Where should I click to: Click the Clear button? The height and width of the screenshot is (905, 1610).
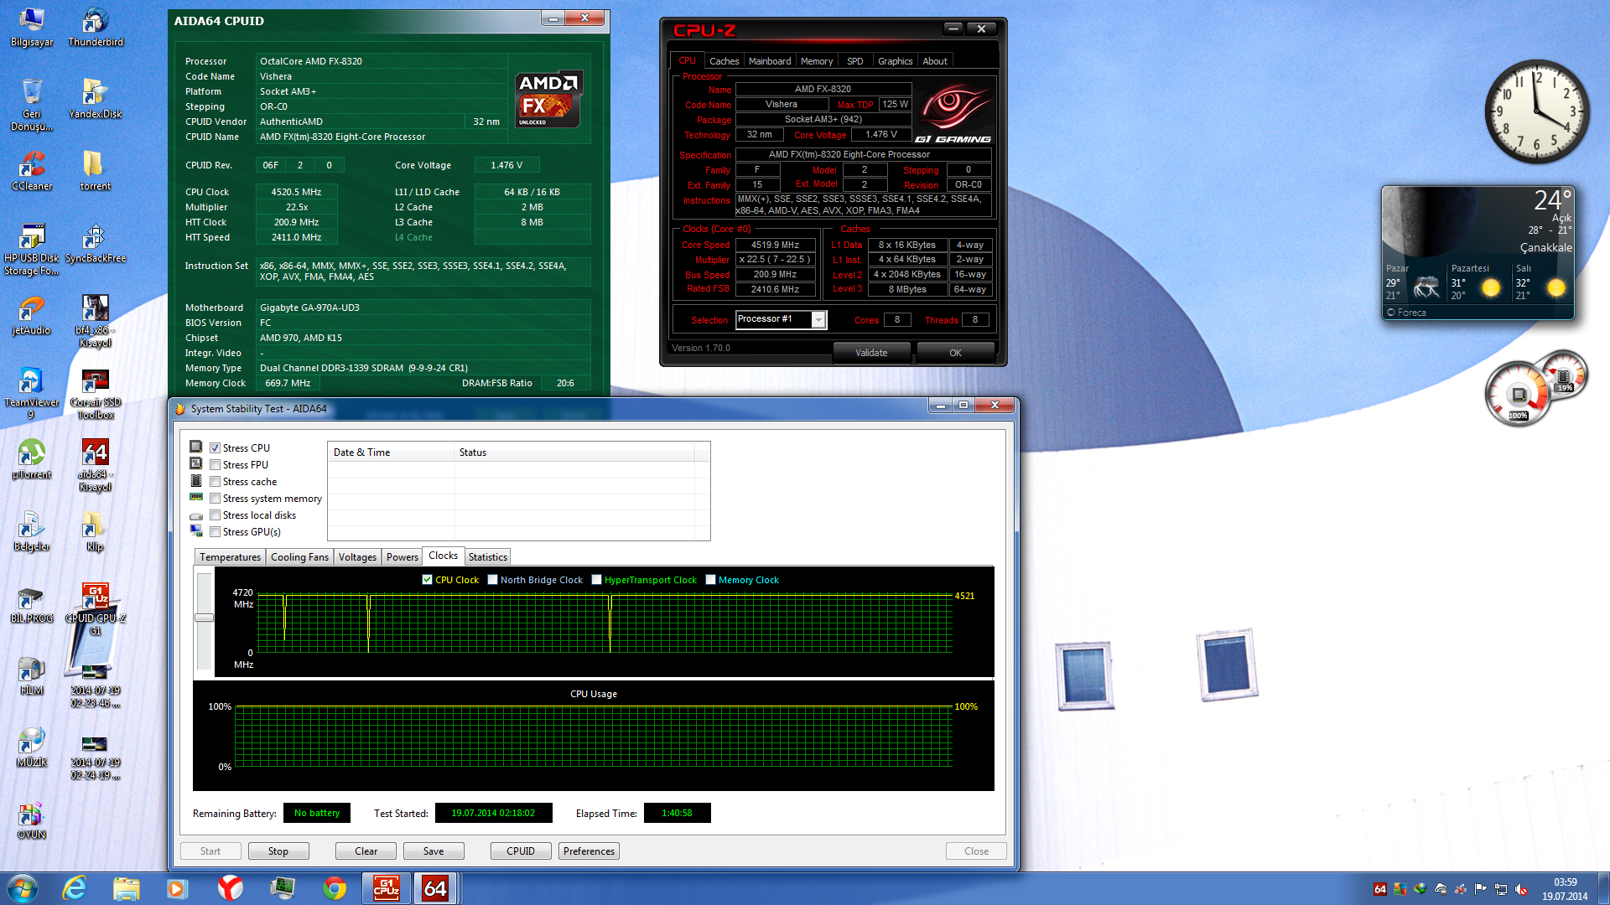coord(366,851)
